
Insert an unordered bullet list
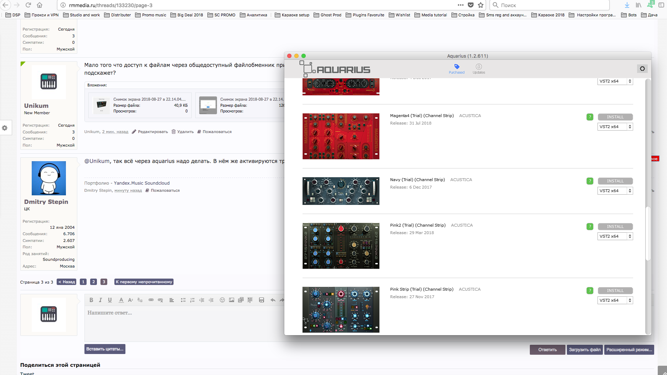click(x=183, y=300)
